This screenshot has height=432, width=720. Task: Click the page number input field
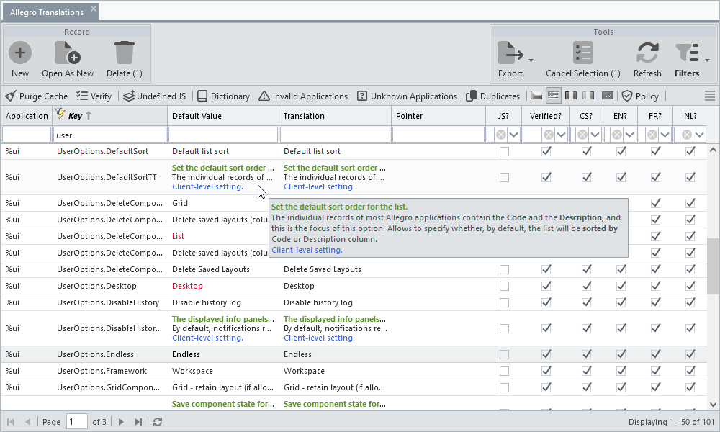point(77,421)
